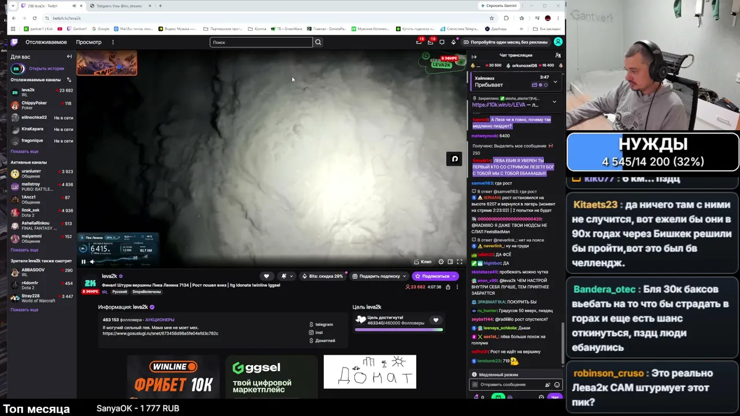Open the video player settings gear
The height and width of the screenshot is (416, 740).
pyautogui.click(x=441, y=262)
